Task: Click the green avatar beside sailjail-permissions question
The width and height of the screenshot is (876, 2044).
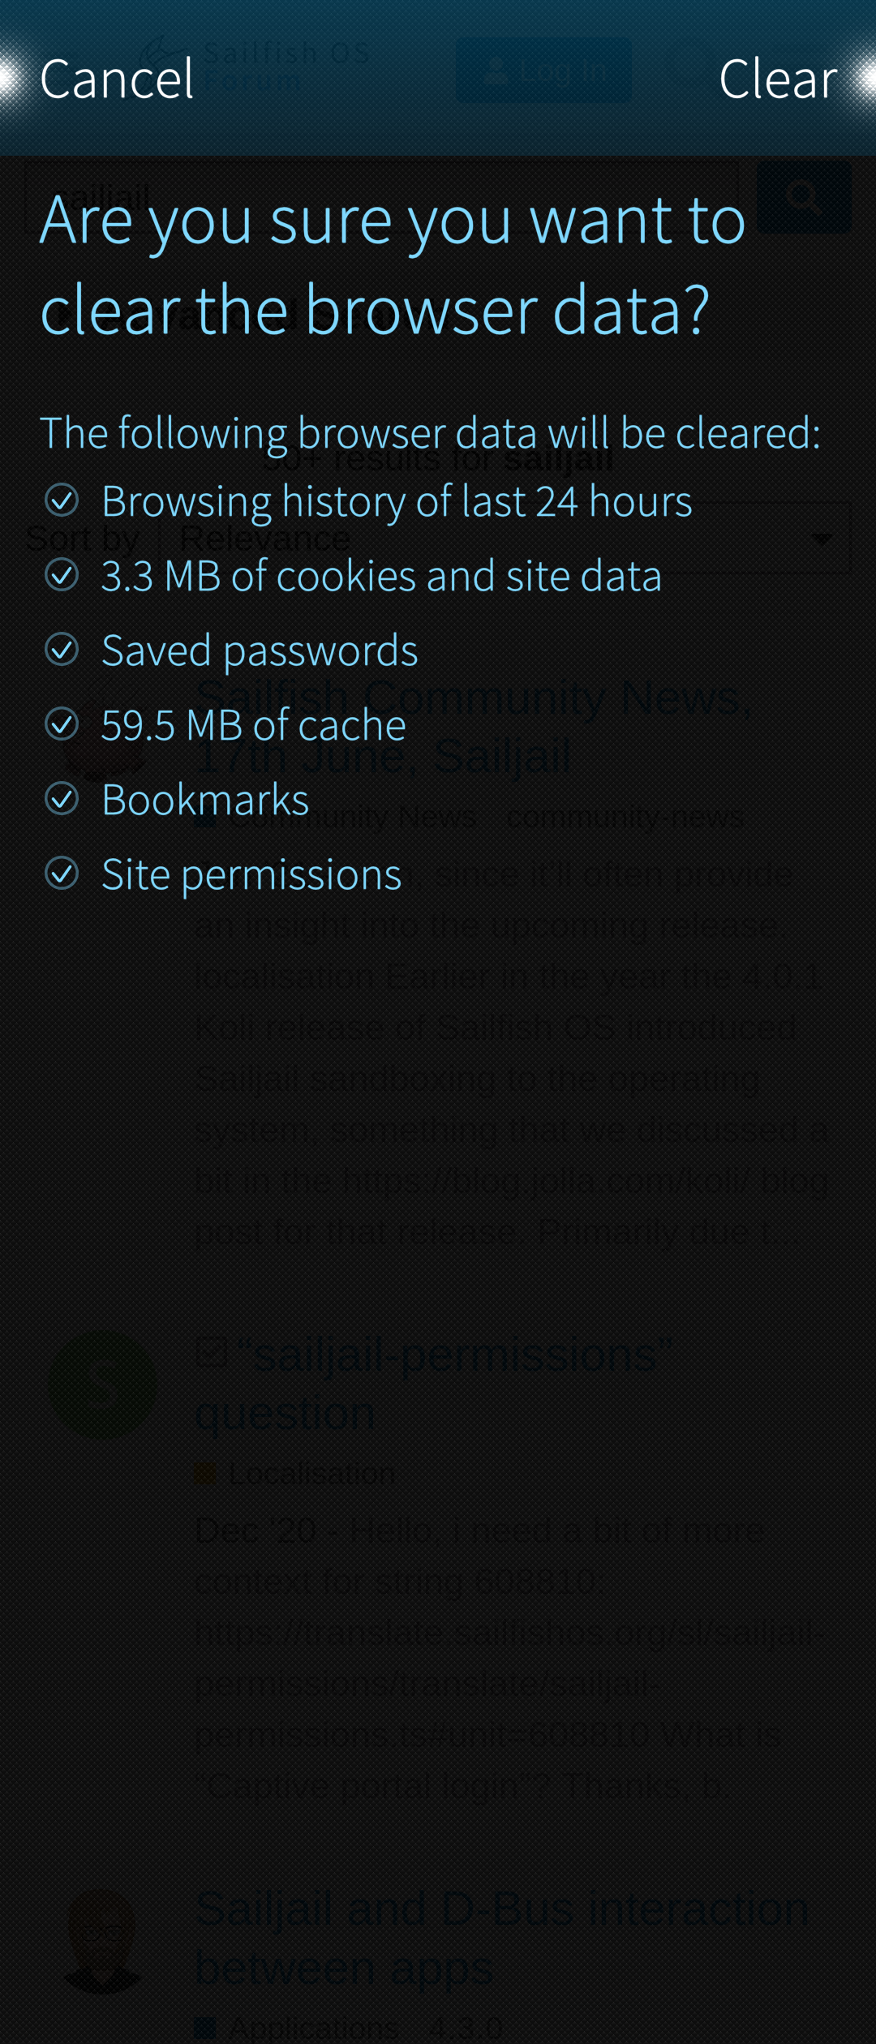Action: [x=103, y=1385]
